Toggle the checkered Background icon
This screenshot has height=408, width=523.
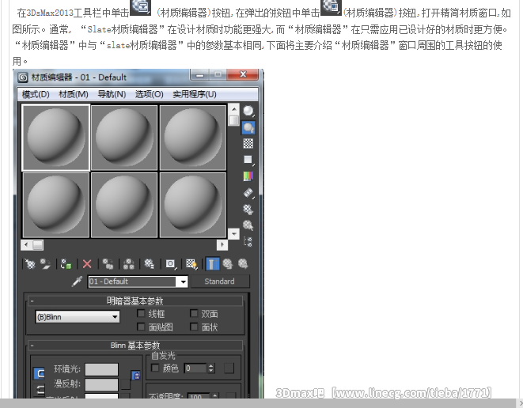(x=248, y=143)
